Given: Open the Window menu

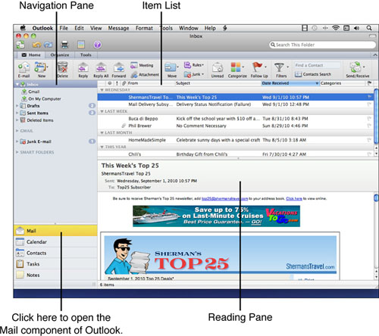Looking at the screenshot, I should pyautogui.click(x=189, y=28).
